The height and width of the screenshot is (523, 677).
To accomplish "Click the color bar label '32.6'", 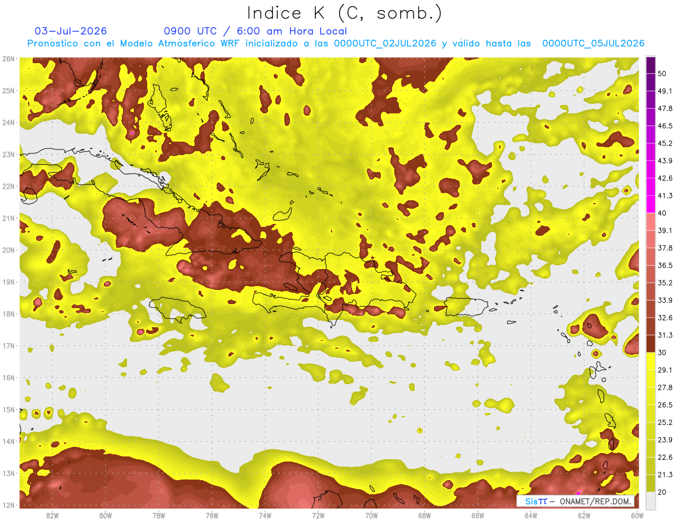I will click(x=665, y=318).
